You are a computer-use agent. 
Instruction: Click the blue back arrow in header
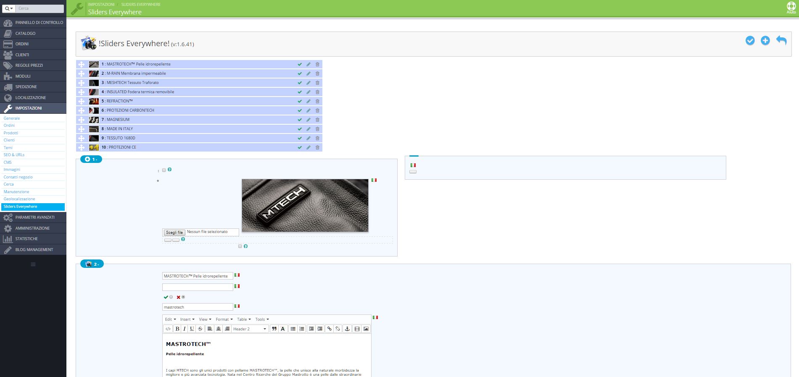pyautogui.click(x=781, y=41)
